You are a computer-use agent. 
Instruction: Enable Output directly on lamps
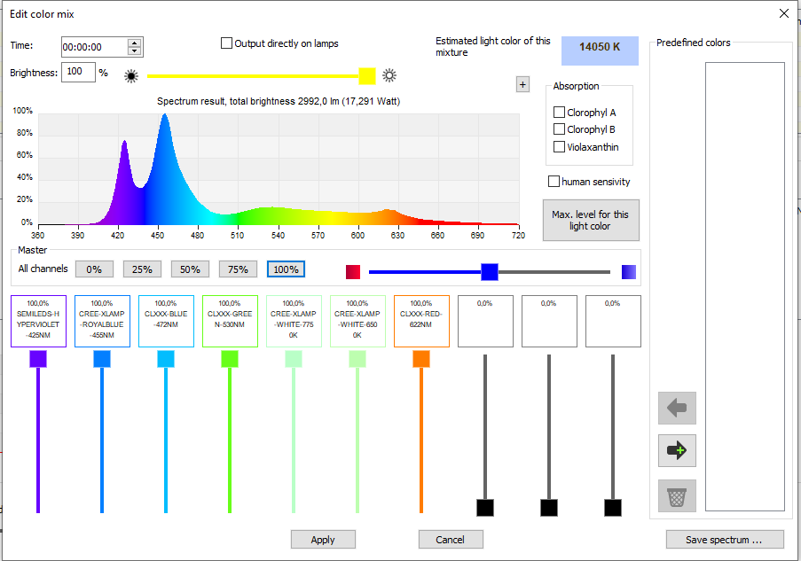[226, 43]
